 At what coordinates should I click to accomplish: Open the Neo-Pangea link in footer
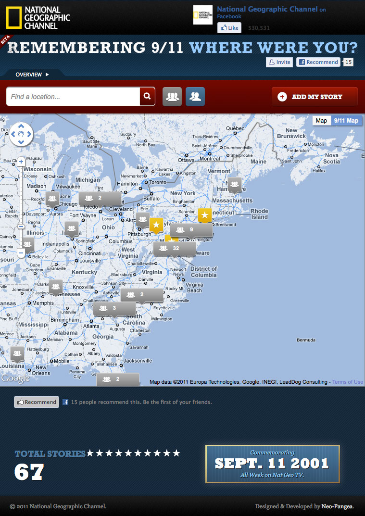338,506
